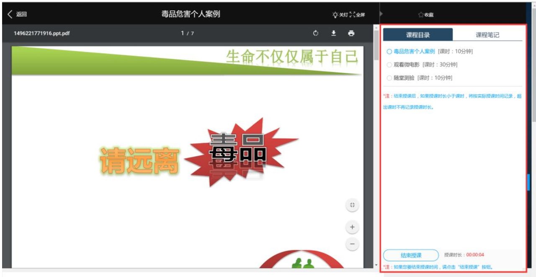Zoom in on the slide with the plus icon
The height and width of the screenshot is (277, 536).
(x=352, y=227)
